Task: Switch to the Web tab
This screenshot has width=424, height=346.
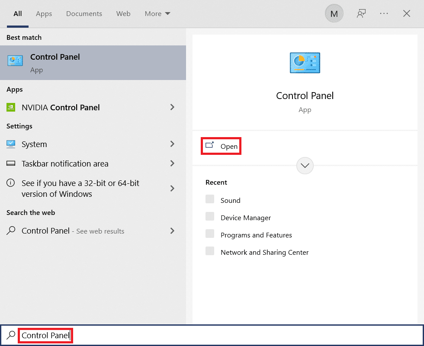Action: coord(123,13)
